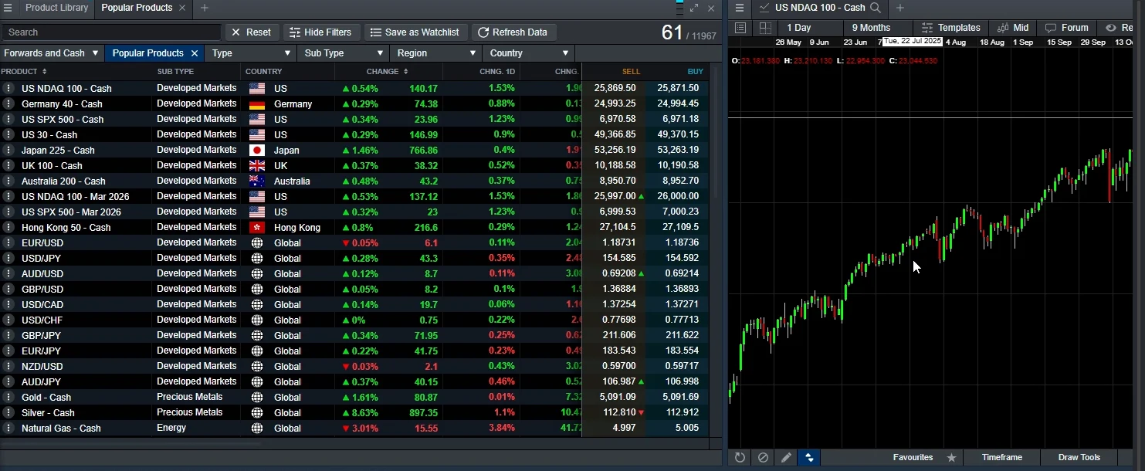Open the 1 Day interval dropdown
Image resolution: width=1145 pixels, height=471 pixels.
point(809,28)
